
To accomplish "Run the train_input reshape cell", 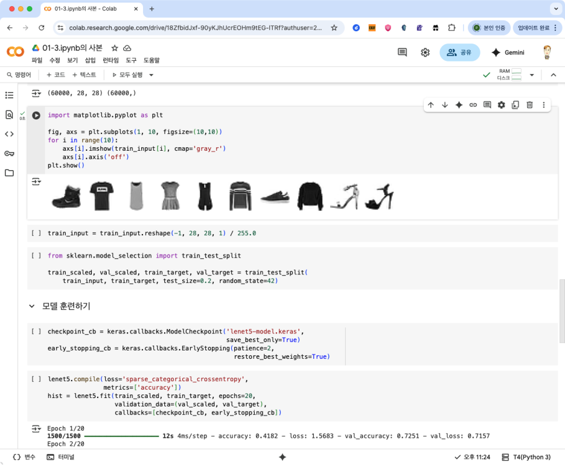I will click(x=36, y=233).
